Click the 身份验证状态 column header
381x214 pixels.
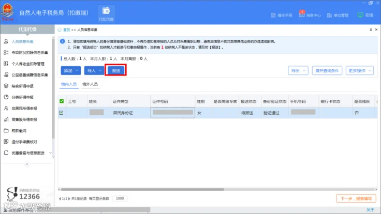[274, 101]
